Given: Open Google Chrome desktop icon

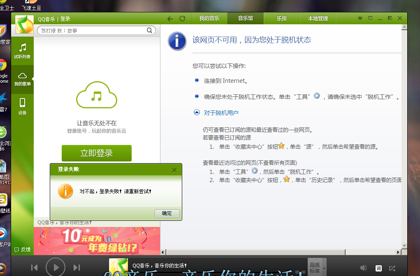Looking at the screenshot, I should [3, 66].
